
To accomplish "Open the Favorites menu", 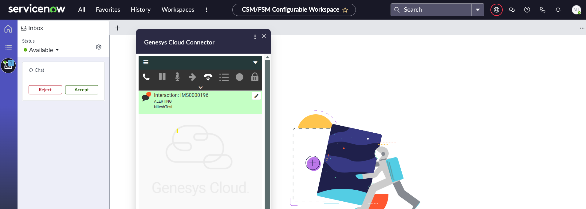I will click(x=108, y=9).
